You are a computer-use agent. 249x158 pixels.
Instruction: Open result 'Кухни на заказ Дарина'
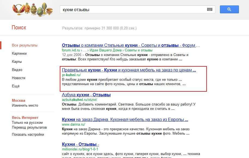[x=125, y=120]
